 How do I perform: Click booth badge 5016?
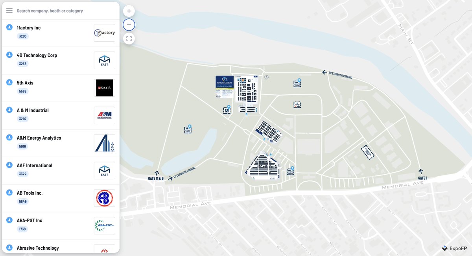23,146
